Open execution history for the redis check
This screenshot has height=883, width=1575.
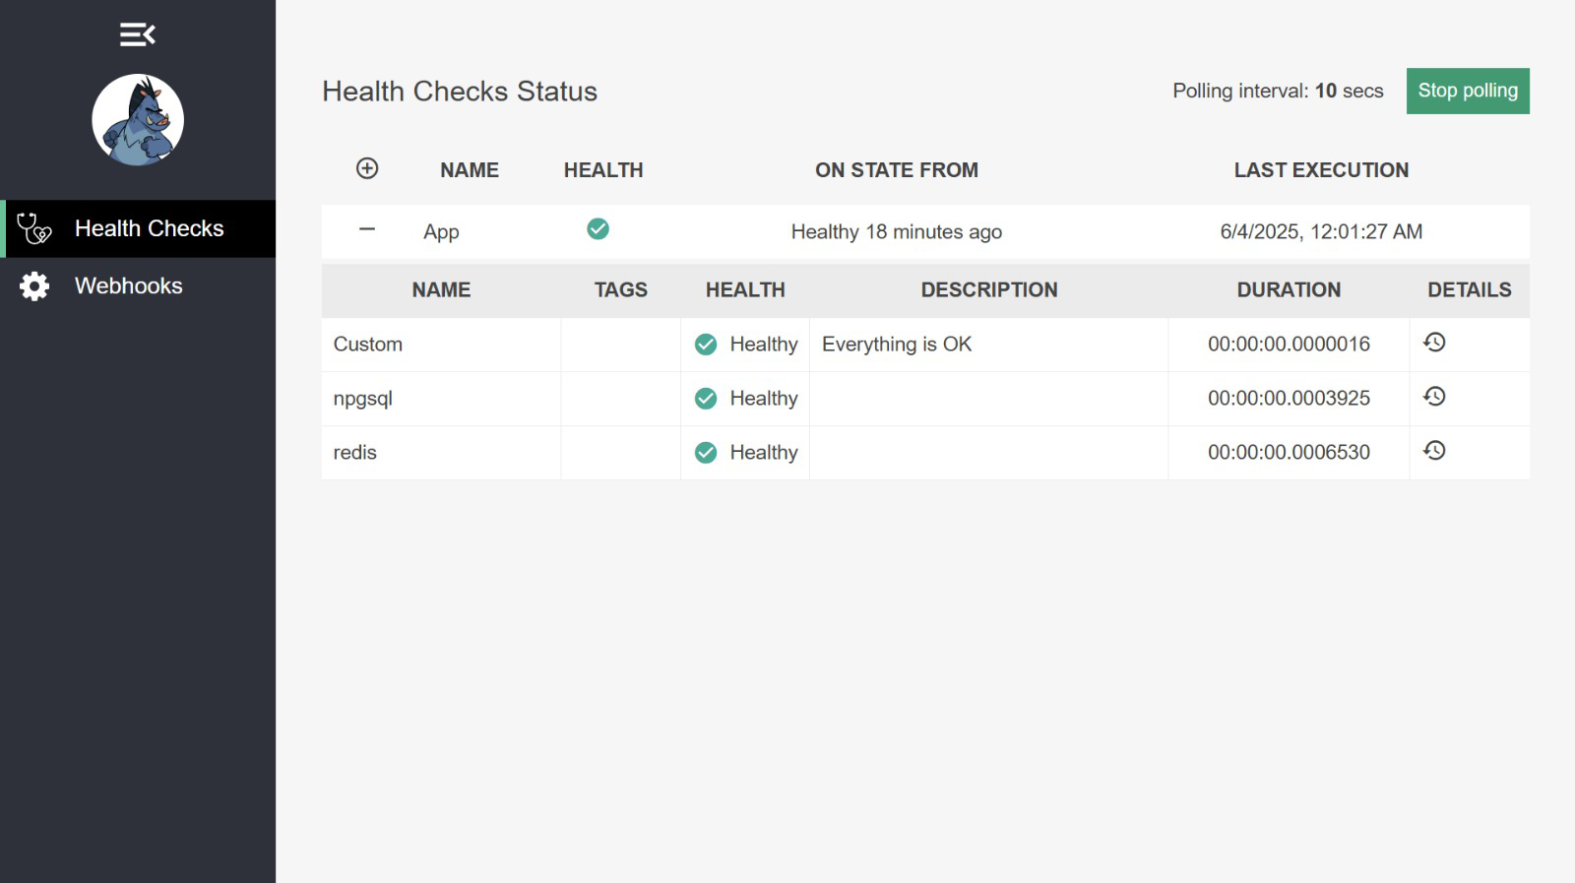pos(1434,451)
